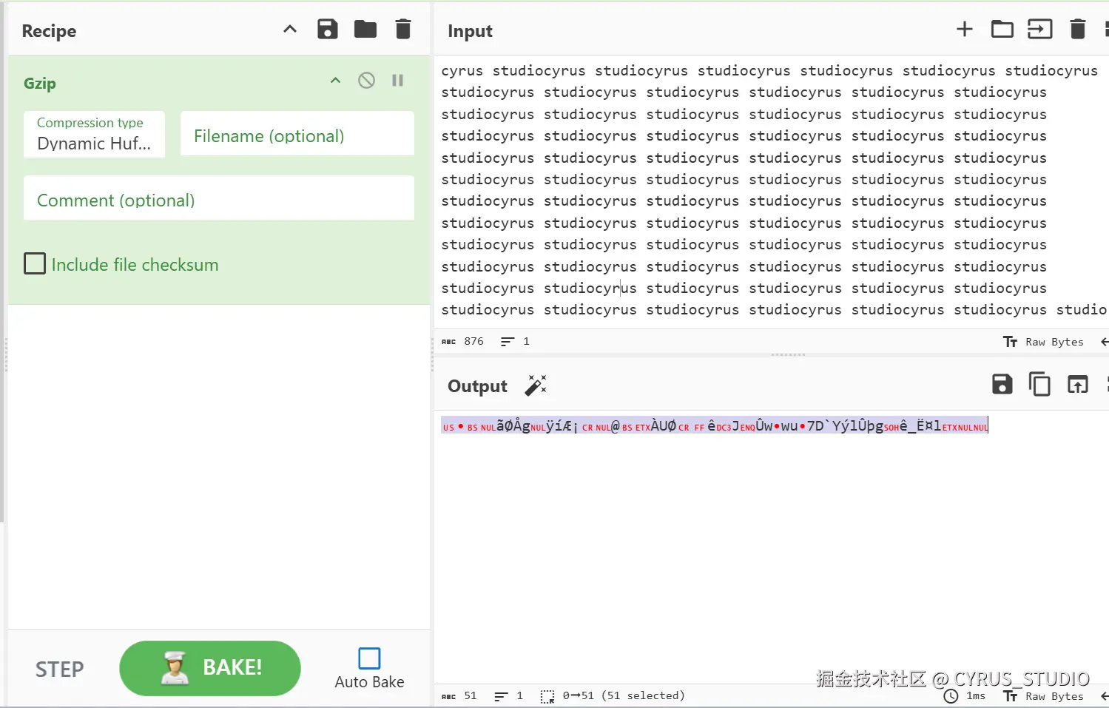
Task: Collapse the Gzip operation with its chevron
Action: tap(335, 81)
